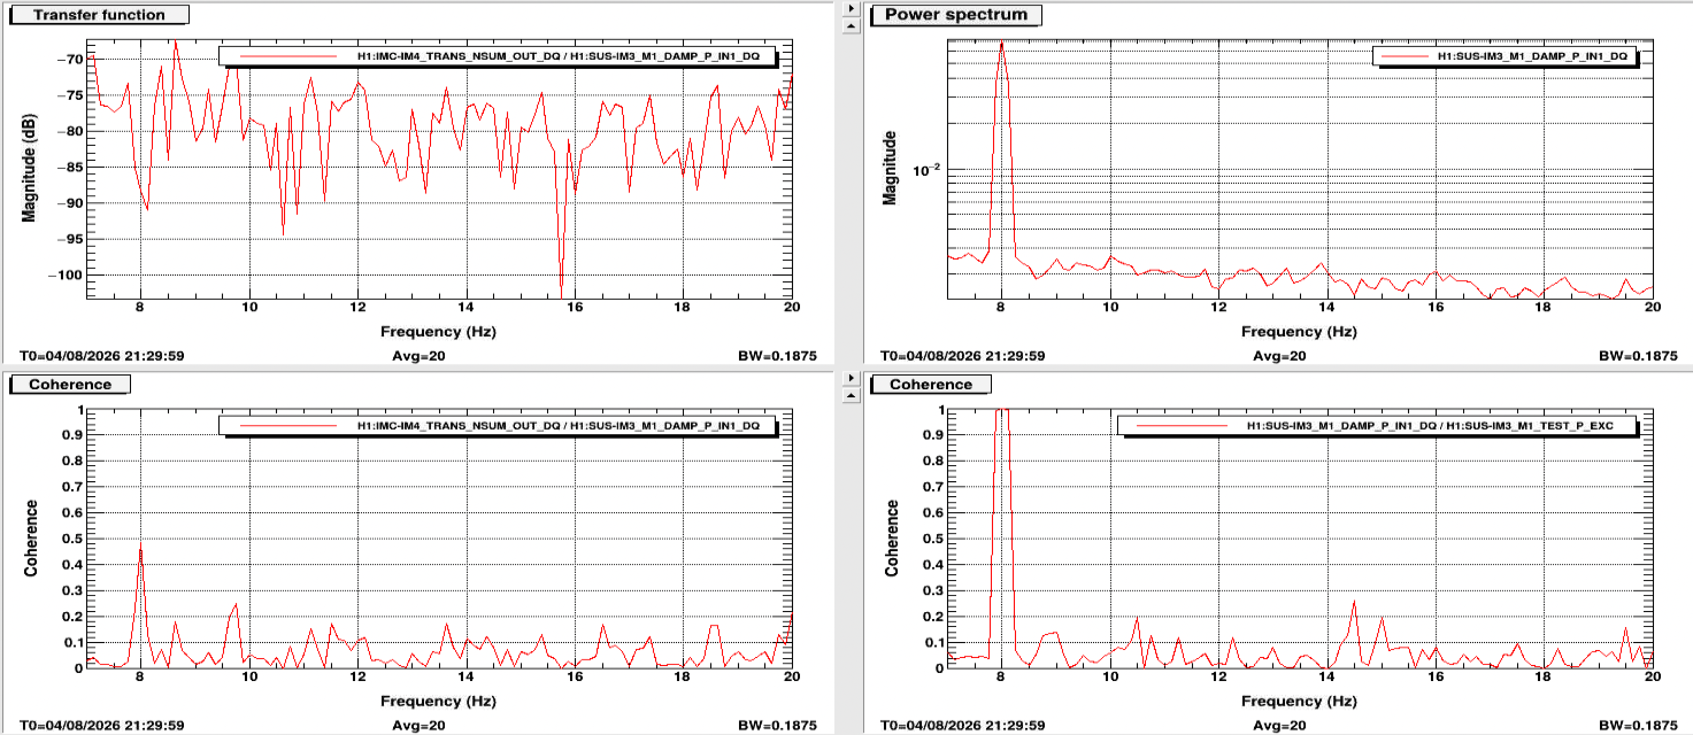Click Avg=20 under the Transfer function plot
1693x735 pixels.
click(x=418, y=356)
